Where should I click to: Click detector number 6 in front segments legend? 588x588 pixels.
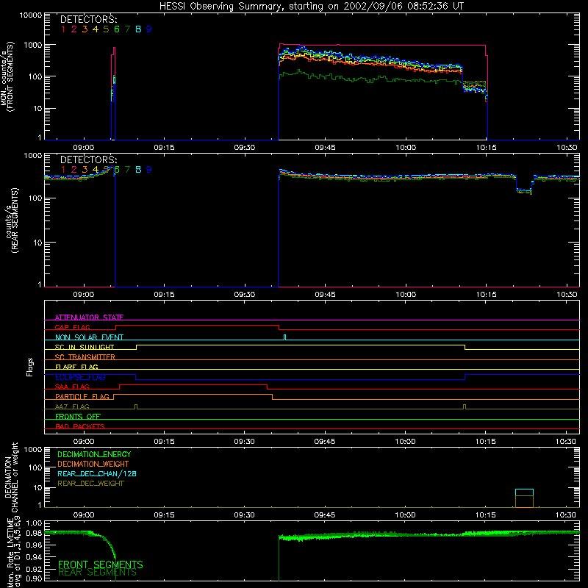click(x=117, y=29)
